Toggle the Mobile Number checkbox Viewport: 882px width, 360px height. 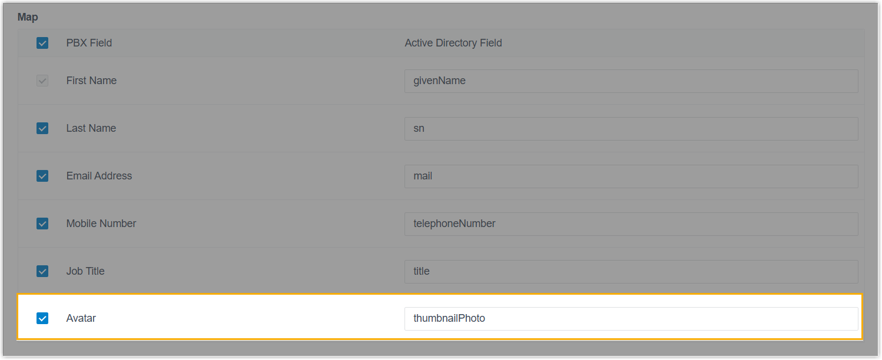point(42,224)
